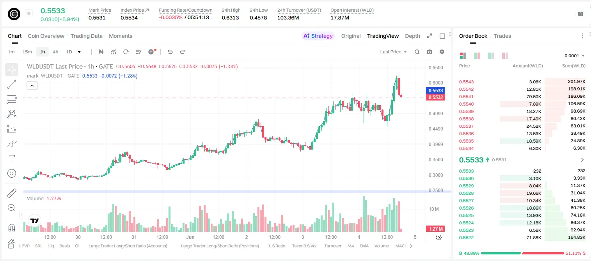
Task: Take a chart snapshot with camera icon
Action: tap(429, 52)
